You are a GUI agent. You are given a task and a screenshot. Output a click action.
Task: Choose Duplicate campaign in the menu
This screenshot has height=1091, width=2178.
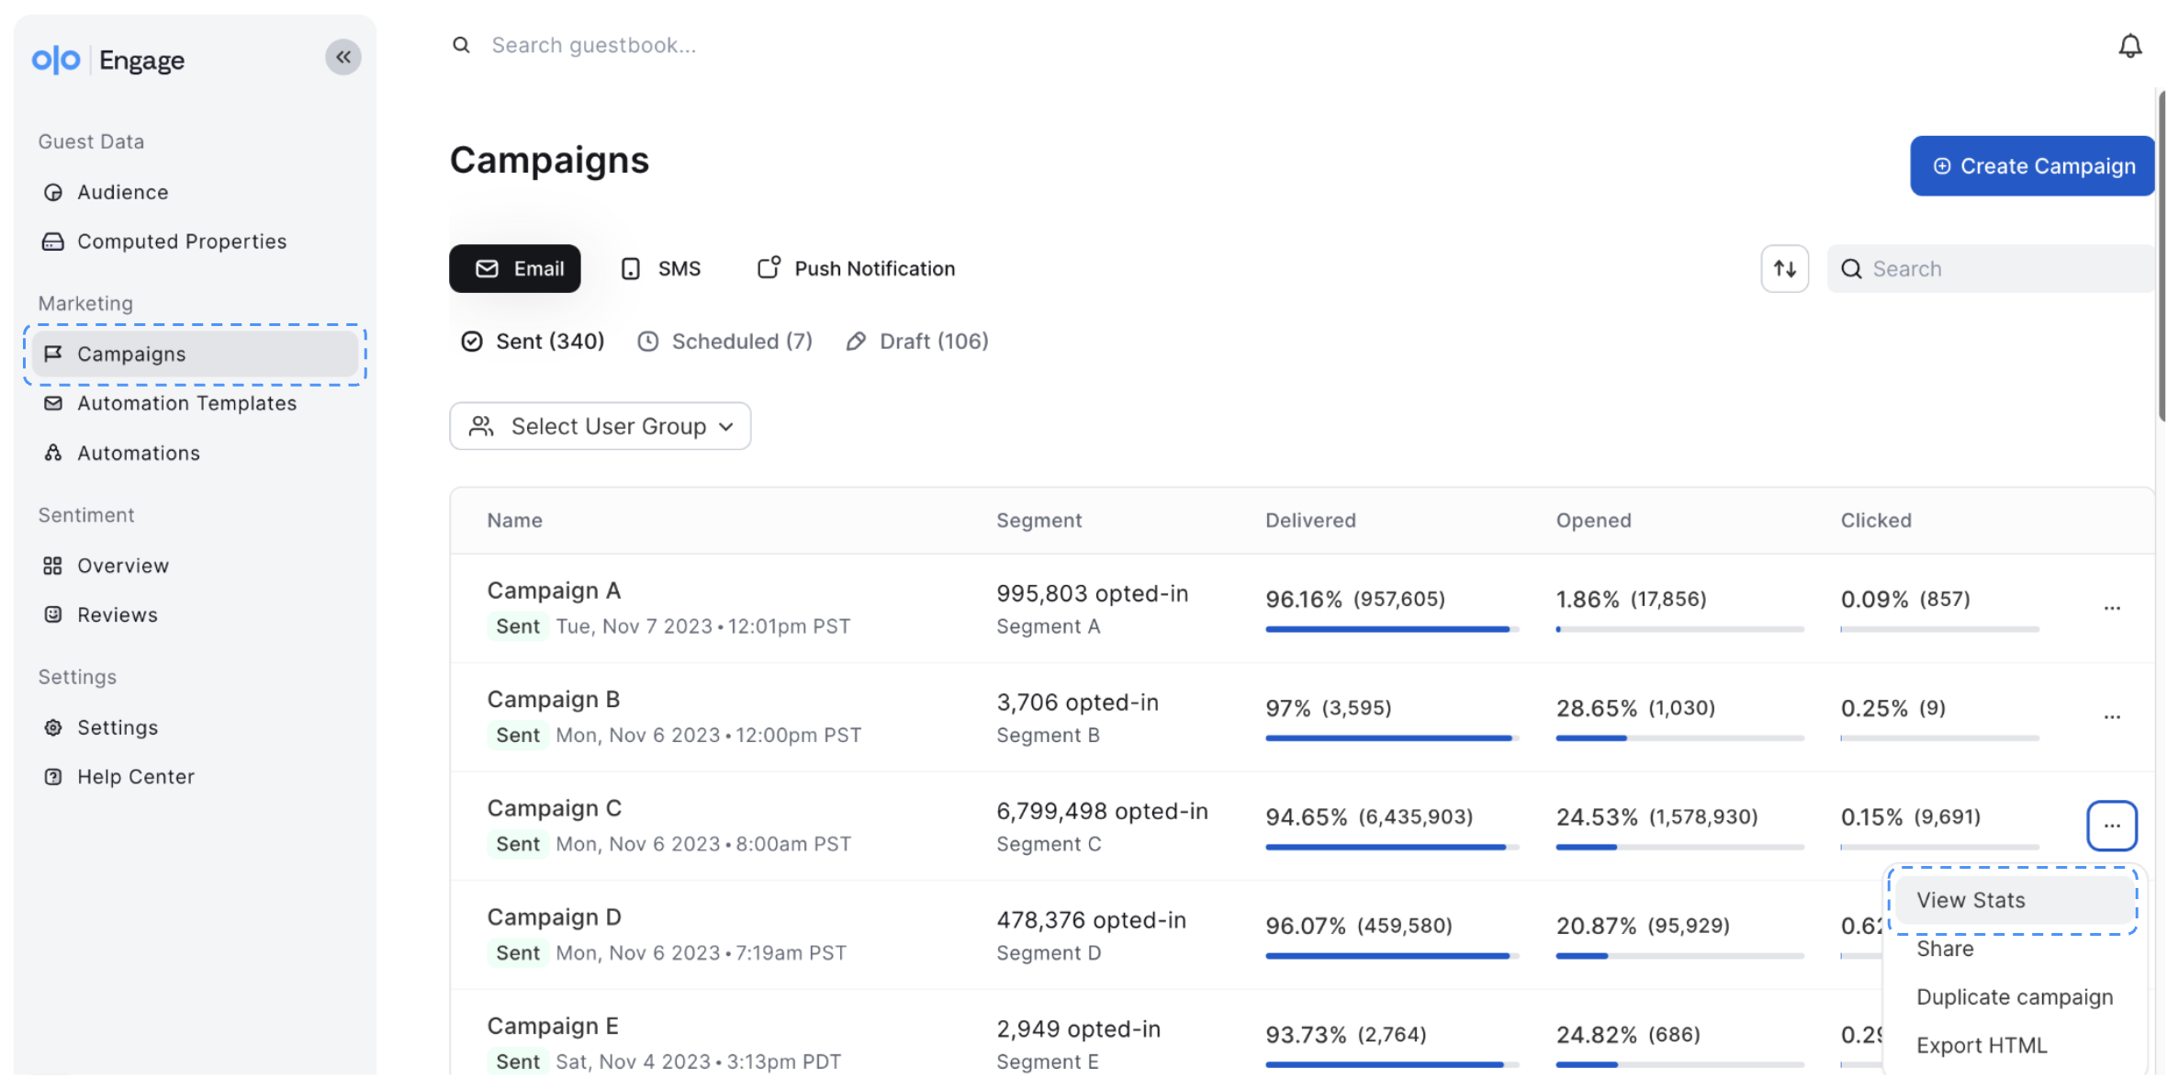pyautogui.click(x=2015, y=997)
